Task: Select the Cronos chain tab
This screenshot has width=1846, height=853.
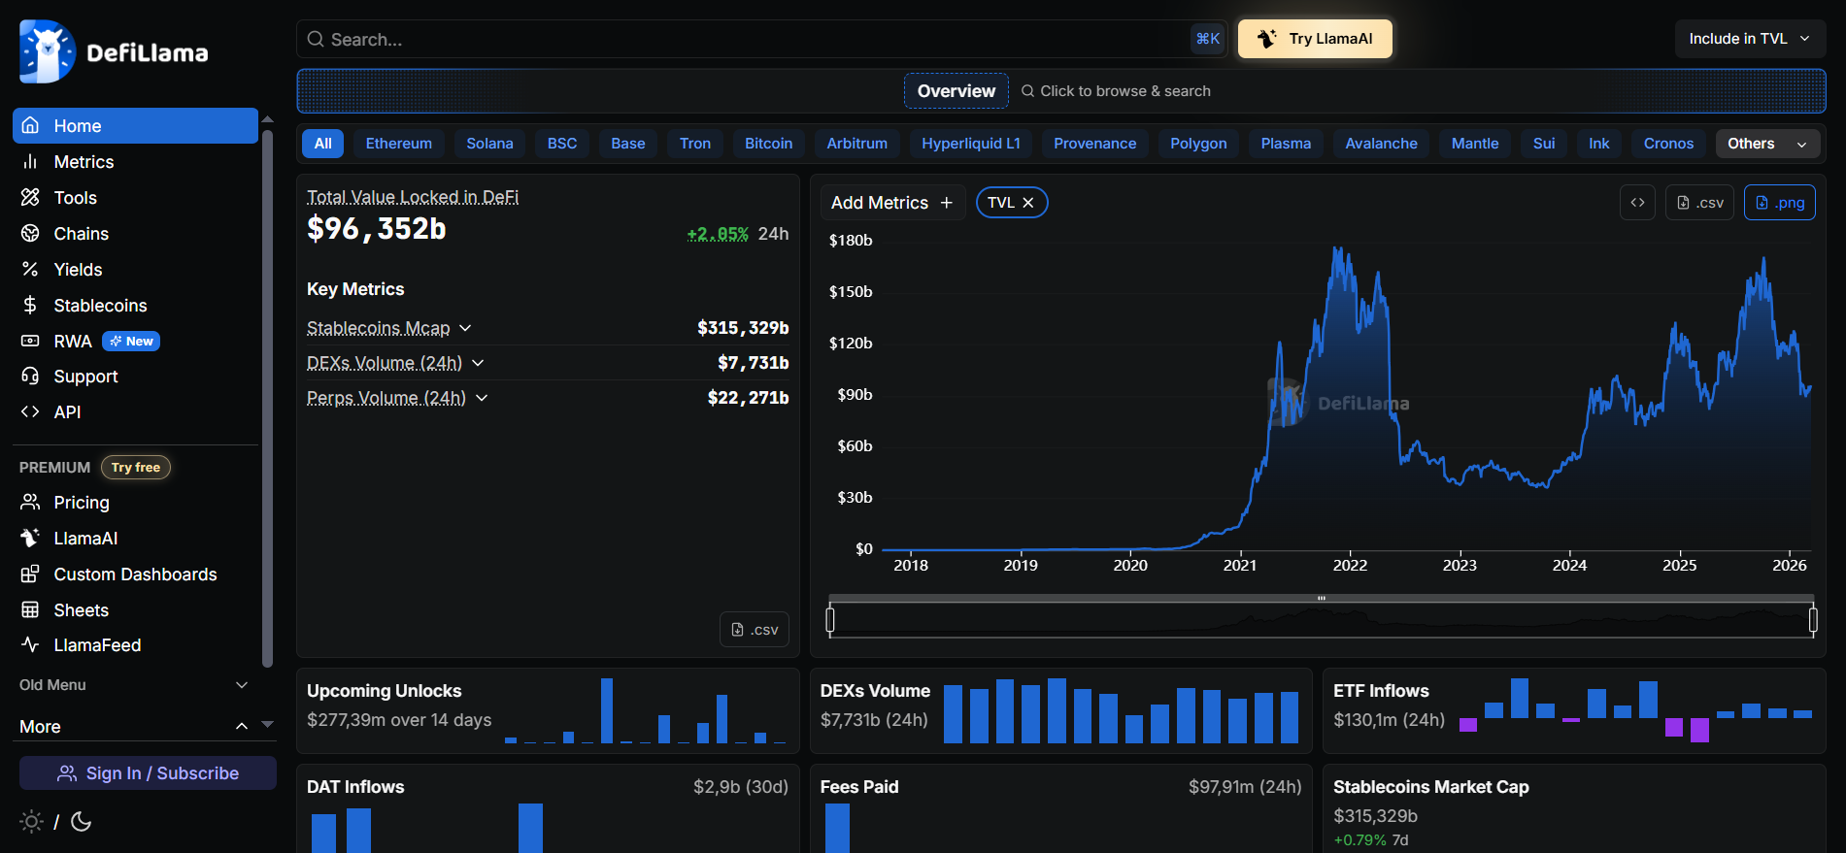Action: click(1668, 144)
